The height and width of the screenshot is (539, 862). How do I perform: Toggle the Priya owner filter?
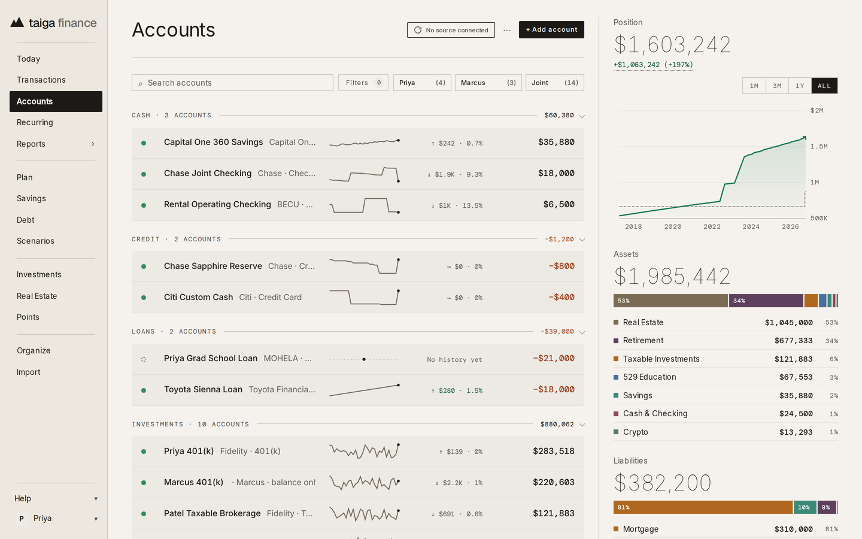(422, 83)
